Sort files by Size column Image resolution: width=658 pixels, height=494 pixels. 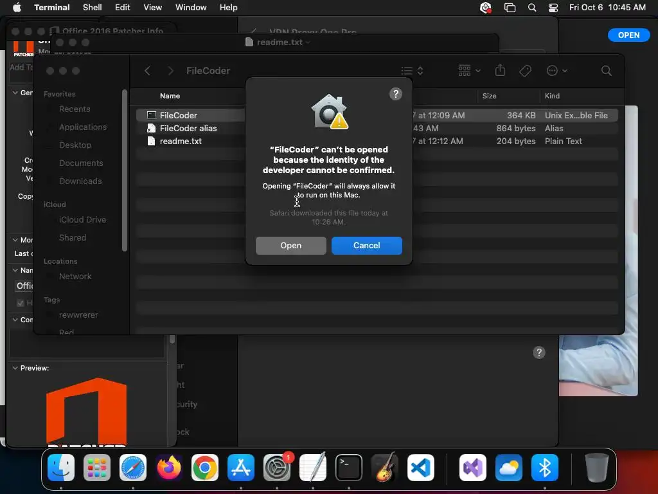point(489,96)
